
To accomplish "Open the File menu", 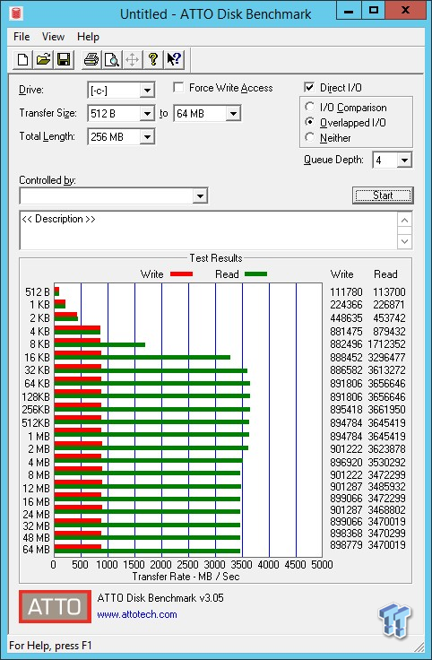I will tap(22, 37).
